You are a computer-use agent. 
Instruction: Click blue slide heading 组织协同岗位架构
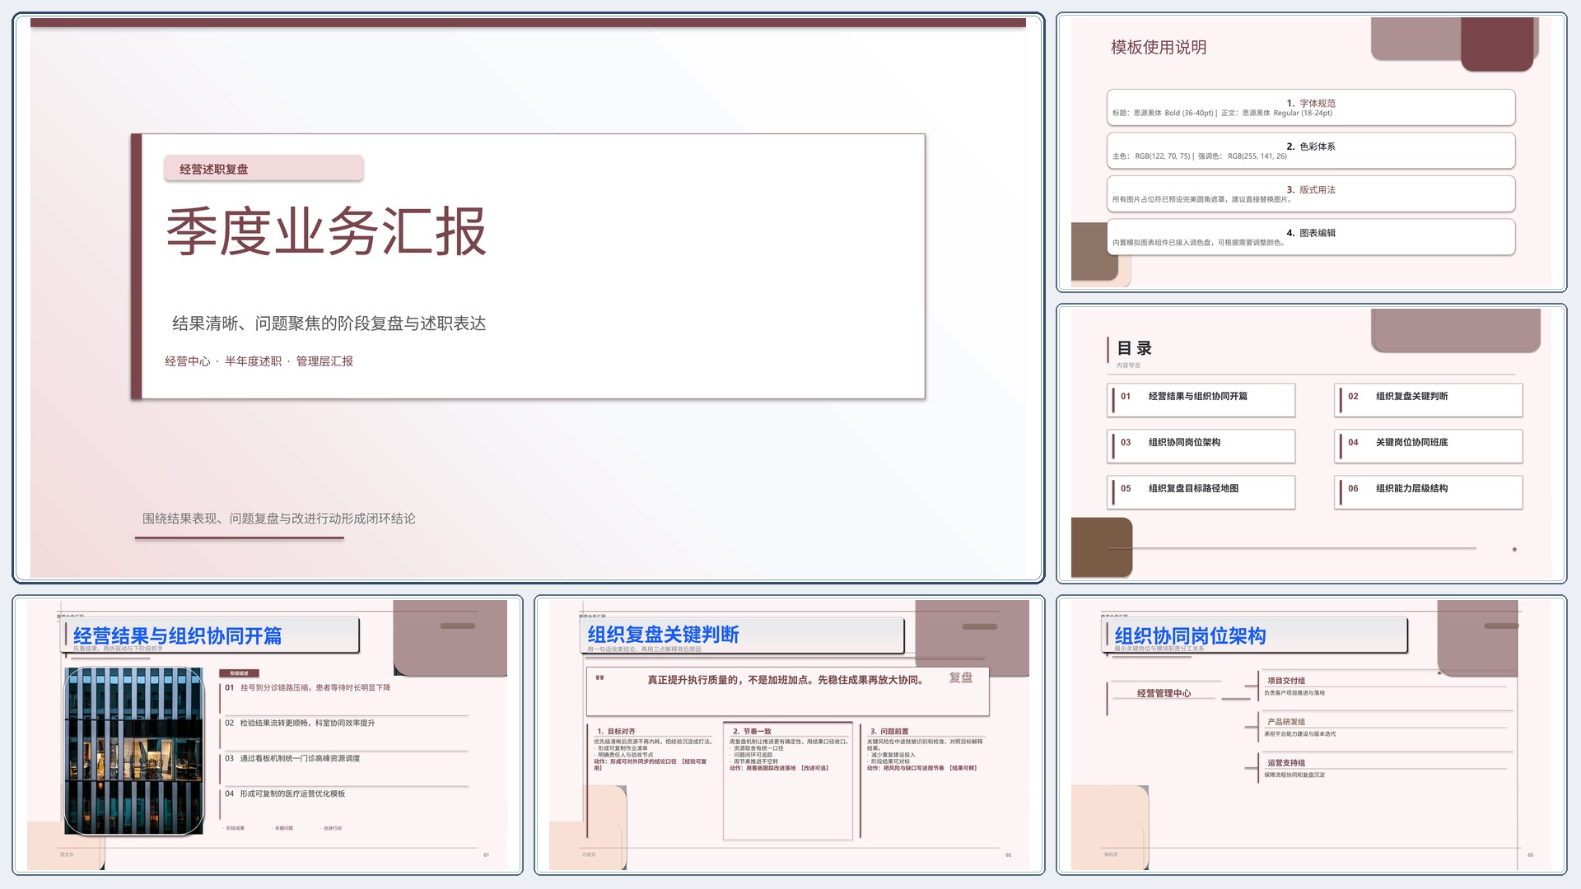[1190, 635]
